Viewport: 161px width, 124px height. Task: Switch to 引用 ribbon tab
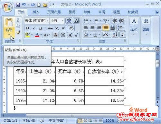(x=72, y=12)
